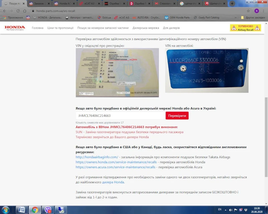Viewport: 268px width, 214px height.
Task: Open Microsoft Word from the taskbar
Action: coord(22,210)
